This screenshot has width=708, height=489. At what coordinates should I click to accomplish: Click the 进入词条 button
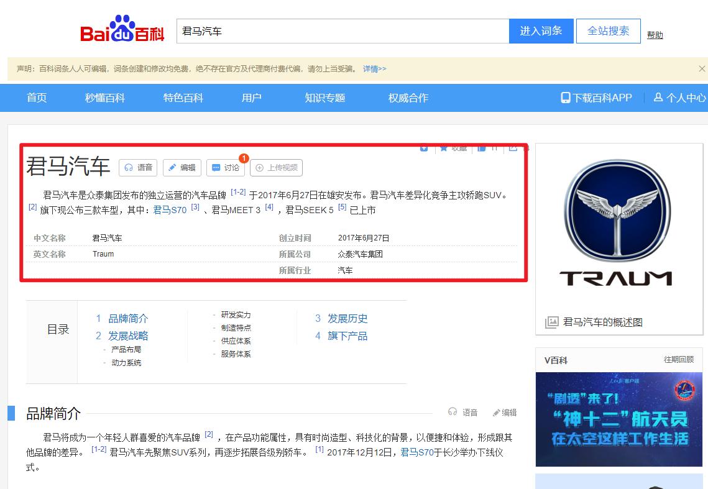tap(541, 30)
